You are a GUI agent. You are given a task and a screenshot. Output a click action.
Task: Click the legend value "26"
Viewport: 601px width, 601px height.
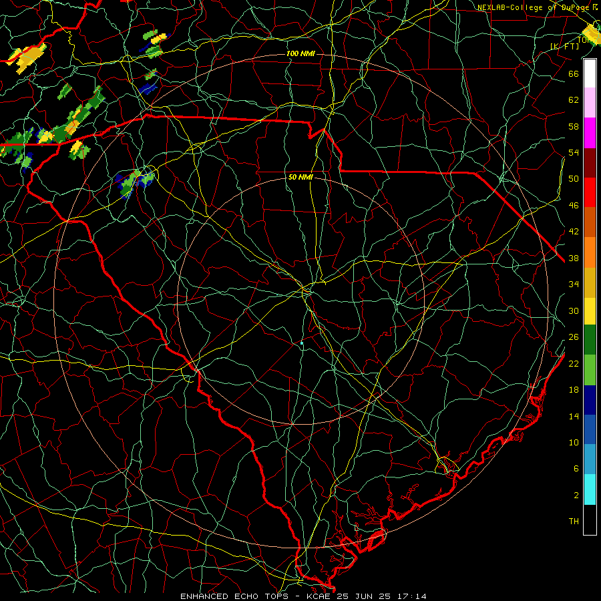(574, 337)
